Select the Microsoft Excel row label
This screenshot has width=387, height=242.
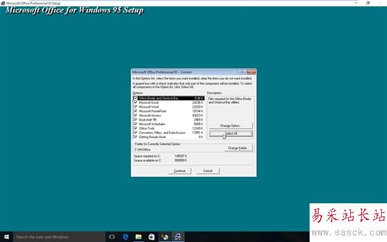coord(148,103)
